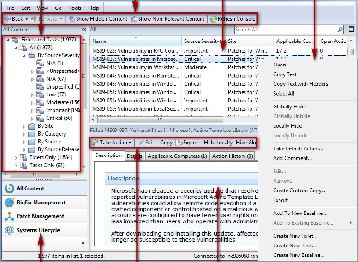This screenshot has height=262, width=358.
Task: Select the By Source folder icon
Action: tap(32, 142)
